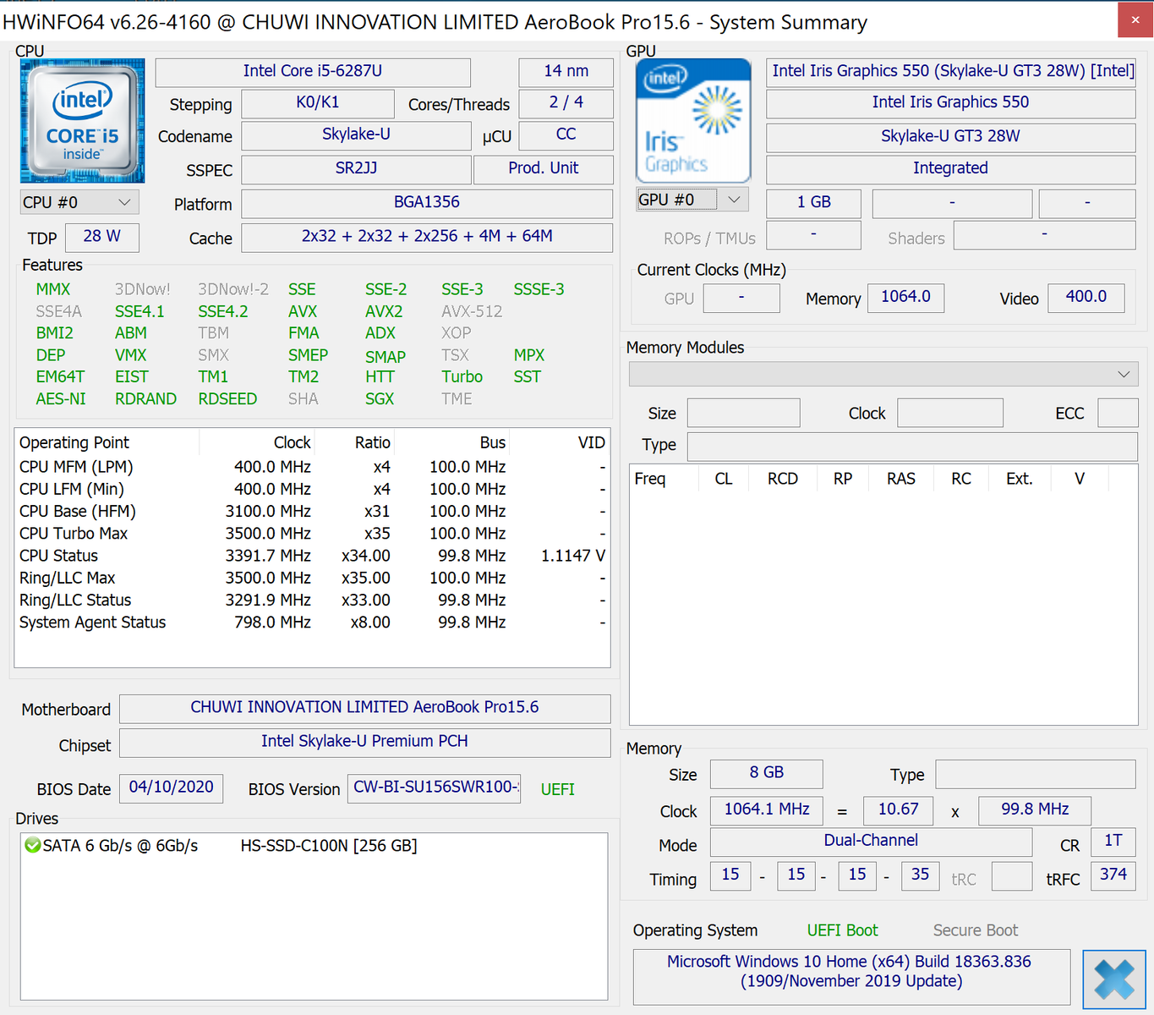Click the AVX2 feature label
The image size is (1154, 1015).
click(x=384, y=311)
